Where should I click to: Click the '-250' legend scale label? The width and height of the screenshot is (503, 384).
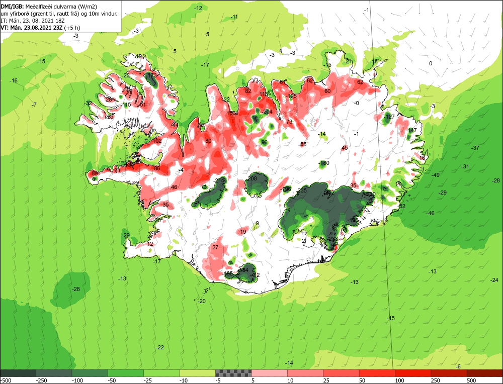(x=42, y=380)
